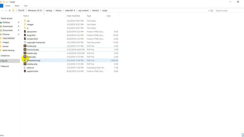Click themes in breadcrumb path
This screenshot has height=137, width=244.
point(95,11)
